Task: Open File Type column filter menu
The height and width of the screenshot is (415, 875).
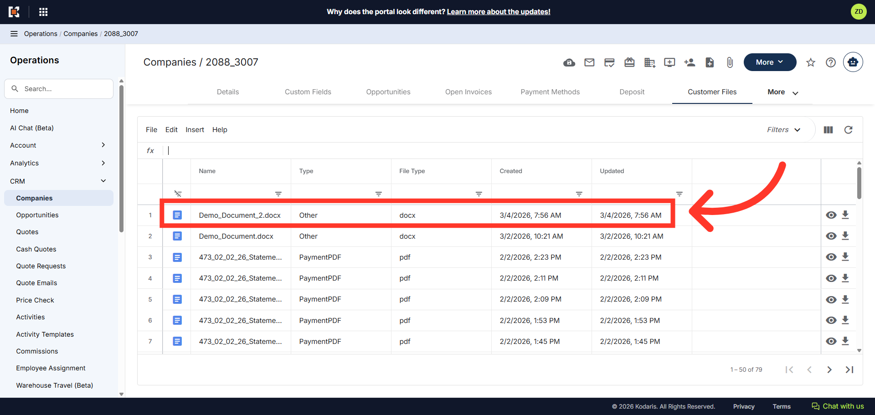Action: (479, 194)
